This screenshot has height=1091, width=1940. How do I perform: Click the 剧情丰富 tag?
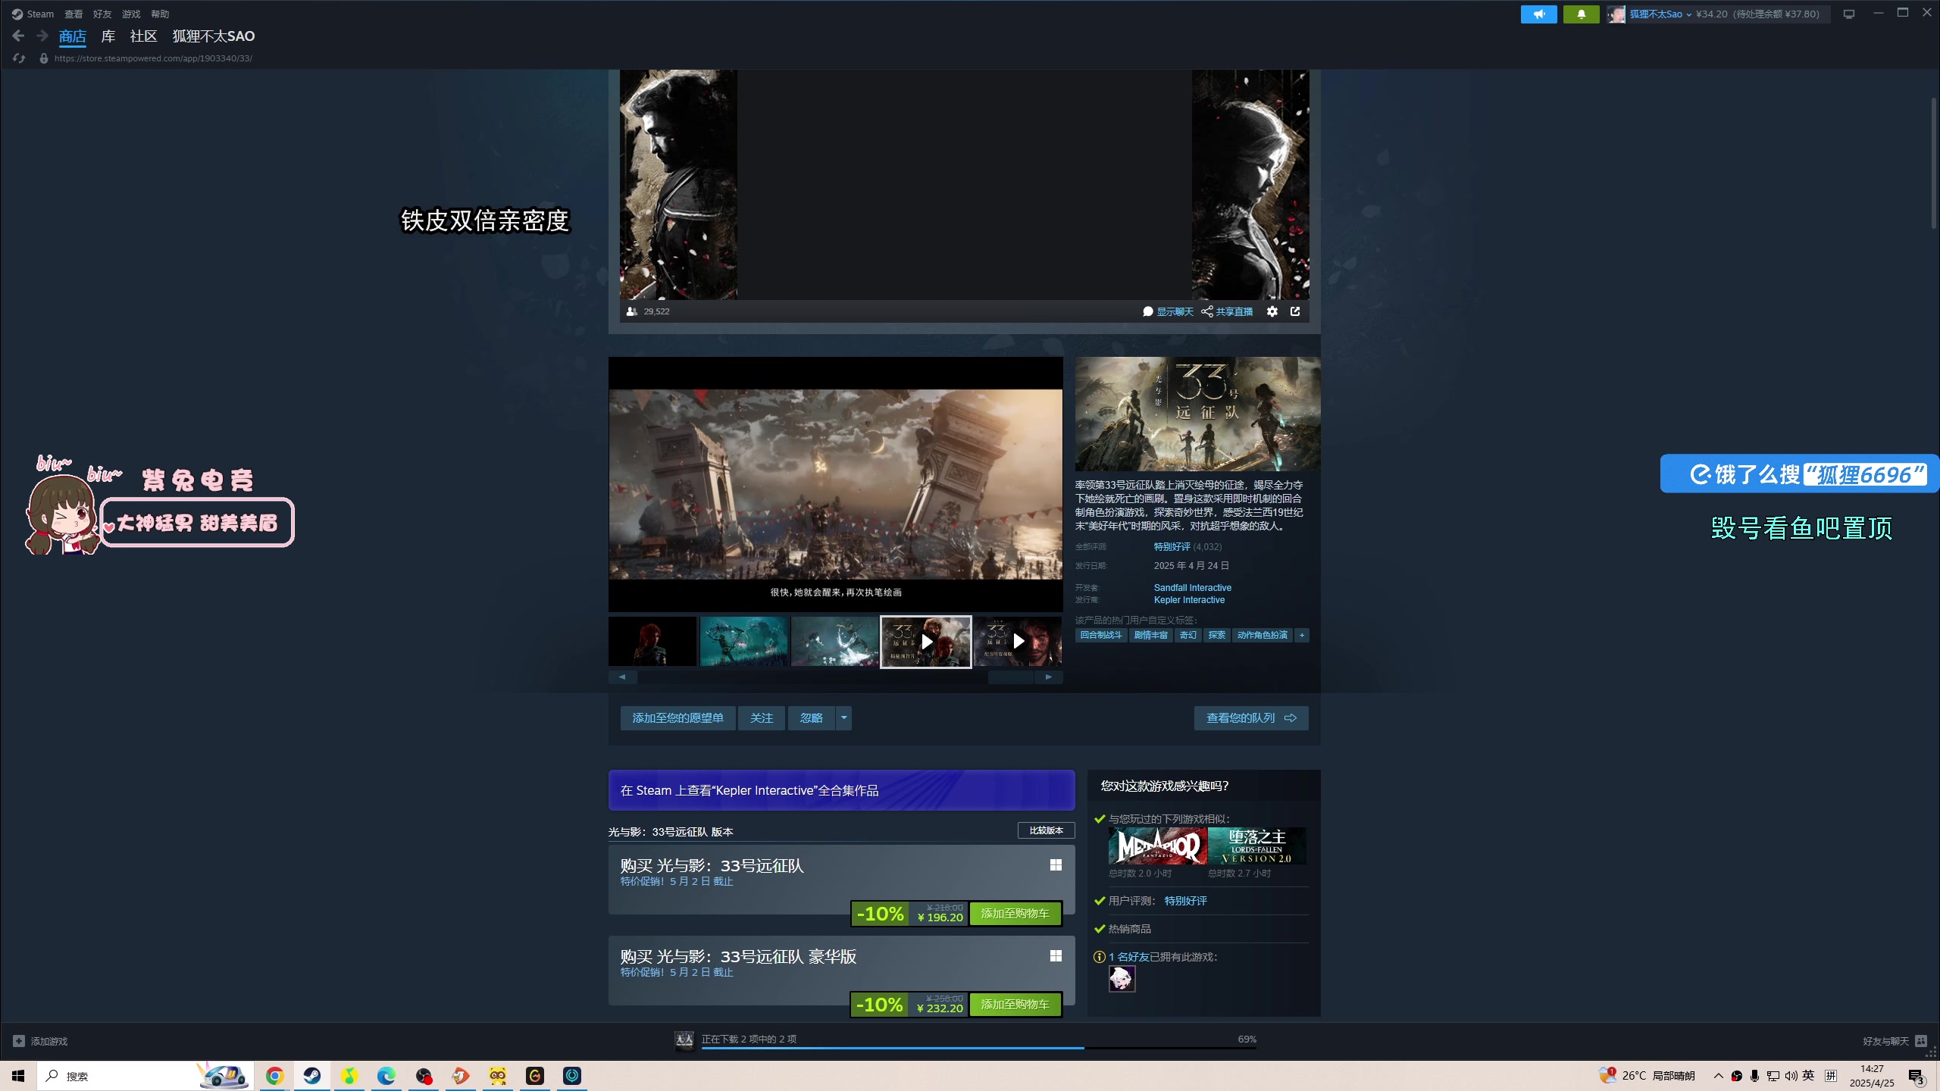point(1150,635)
